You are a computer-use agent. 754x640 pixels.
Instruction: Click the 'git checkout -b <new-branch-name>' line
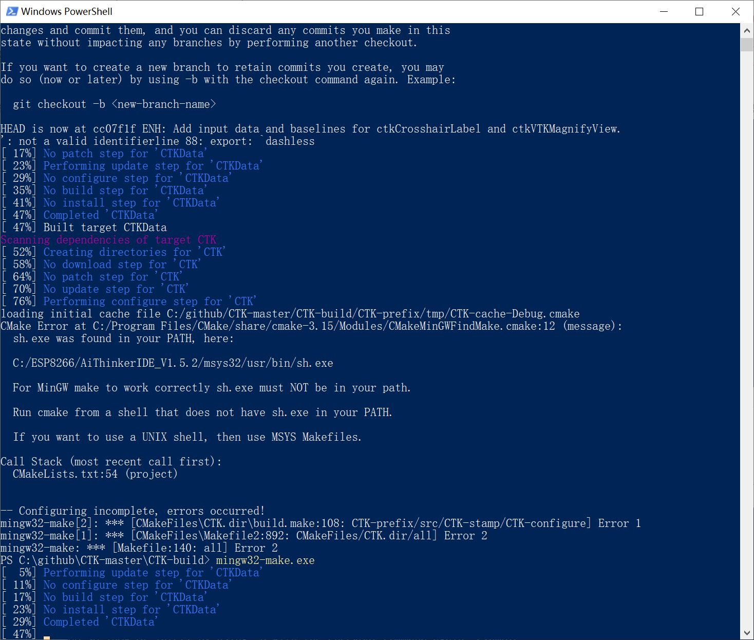tap(115, 104)
